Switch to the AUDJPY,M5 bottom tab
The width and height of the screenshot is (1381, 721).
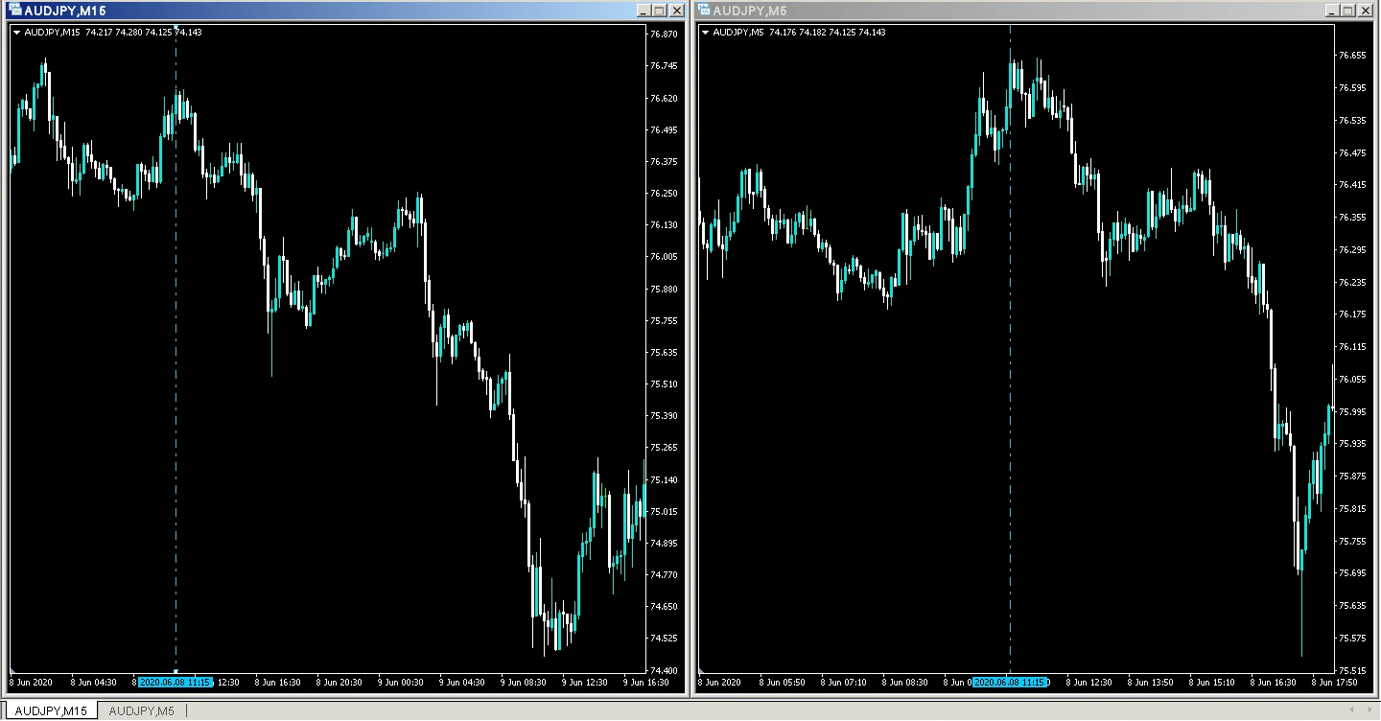[141, 710]
